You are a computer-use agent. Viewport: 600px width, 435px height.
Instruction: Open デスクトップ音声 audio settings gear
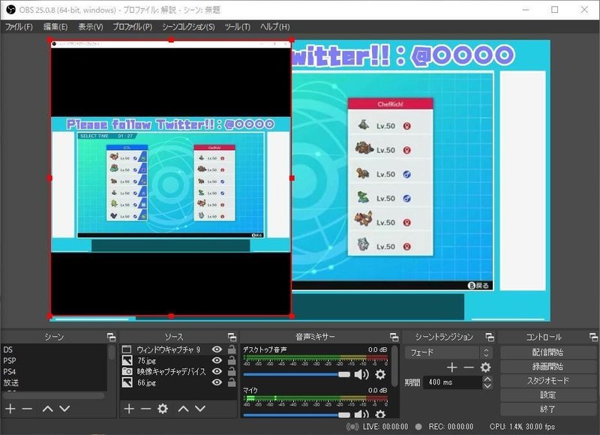click(x=380, y=374)
